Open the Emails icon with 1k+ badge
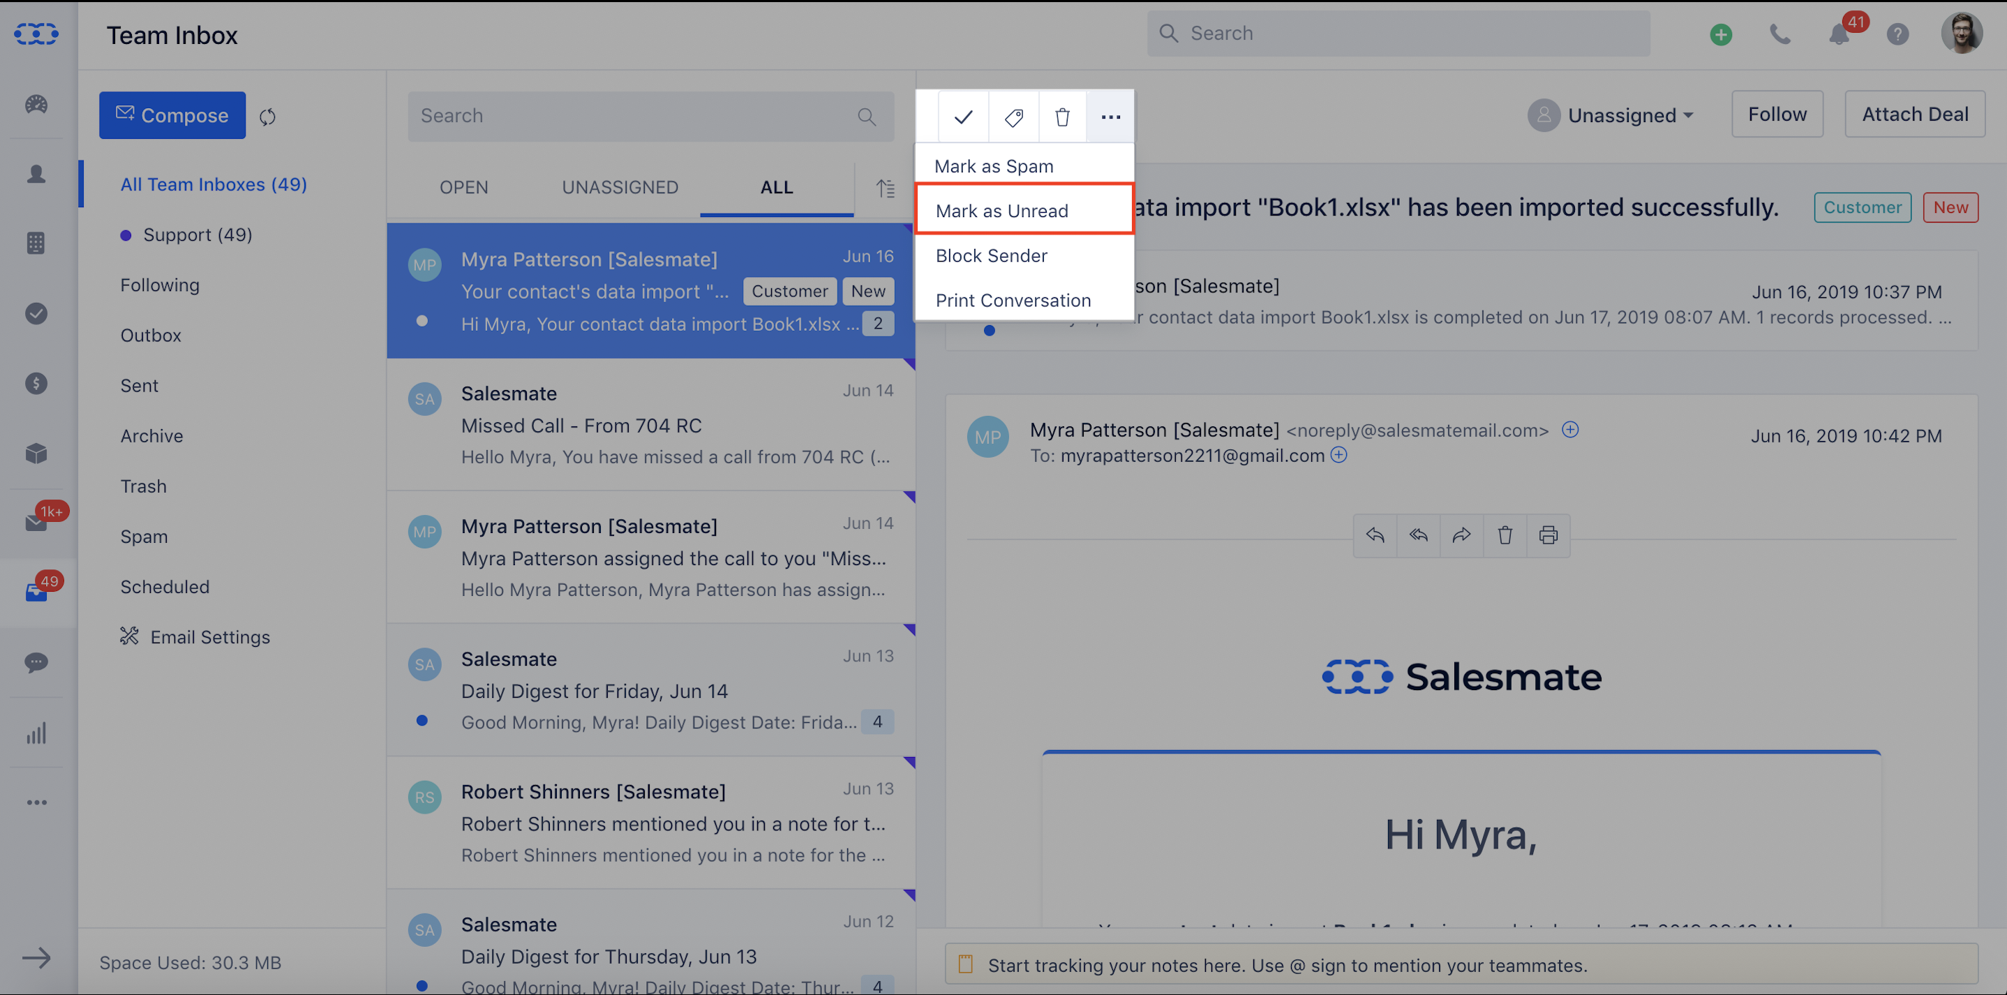The width and height of the screenshot is (2007, 995). click(38, 521)
